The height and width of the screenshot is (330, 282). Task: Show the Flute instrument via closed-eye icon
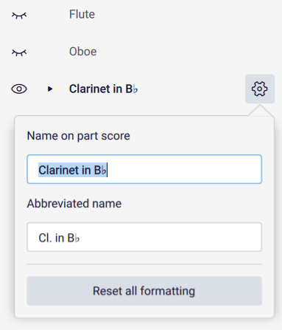tap(19, 16)
